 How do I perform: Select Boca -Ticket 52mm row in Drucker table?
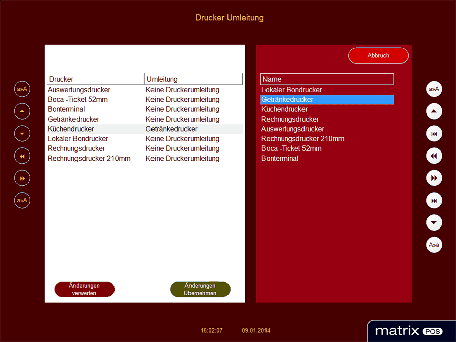coord(78,100)
